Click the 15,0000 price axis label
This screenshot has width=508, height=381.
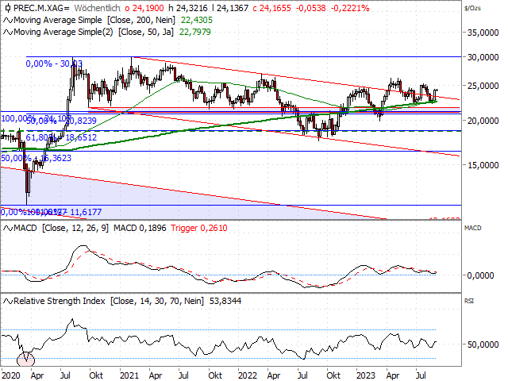click(483, 165)
